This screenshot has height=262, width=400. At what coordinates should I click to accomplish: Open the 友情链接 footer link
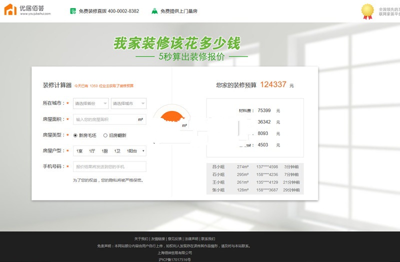(158, 239)
